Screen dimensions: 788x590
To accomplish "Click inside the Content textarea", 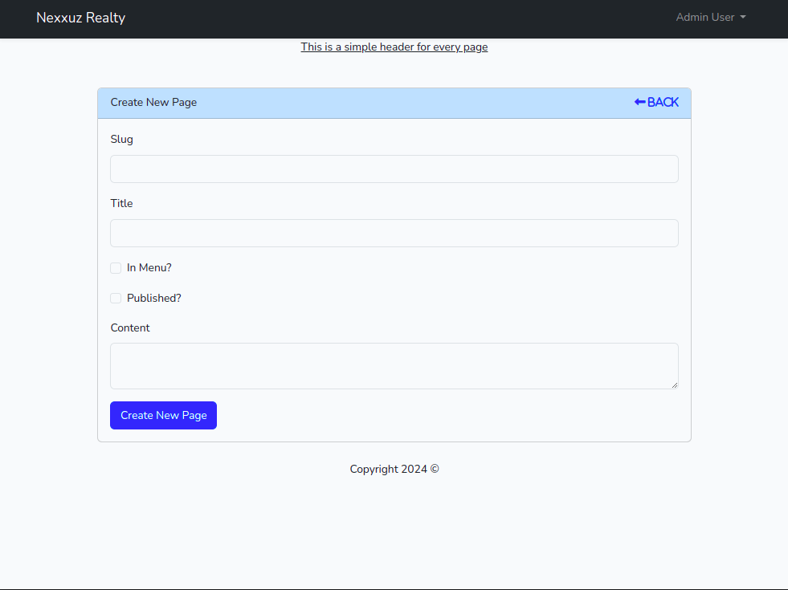I will (394, 366).
